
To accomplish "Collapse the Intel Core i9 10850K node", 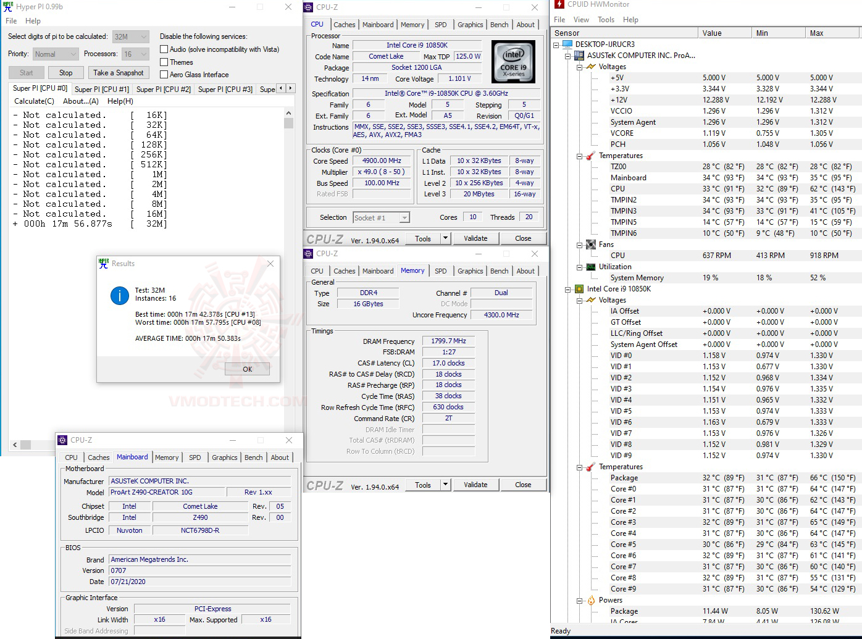I will click(x=568, y=289).
